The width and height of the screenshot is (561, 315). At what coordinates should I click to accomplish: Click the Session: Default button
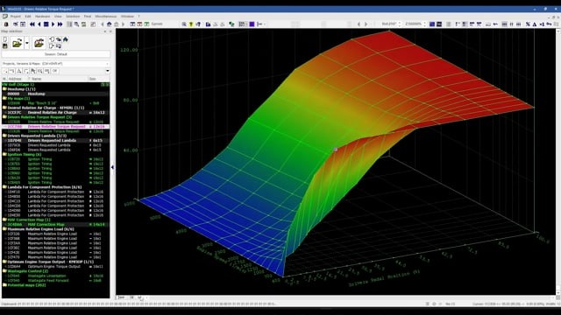tap(56, 54)
